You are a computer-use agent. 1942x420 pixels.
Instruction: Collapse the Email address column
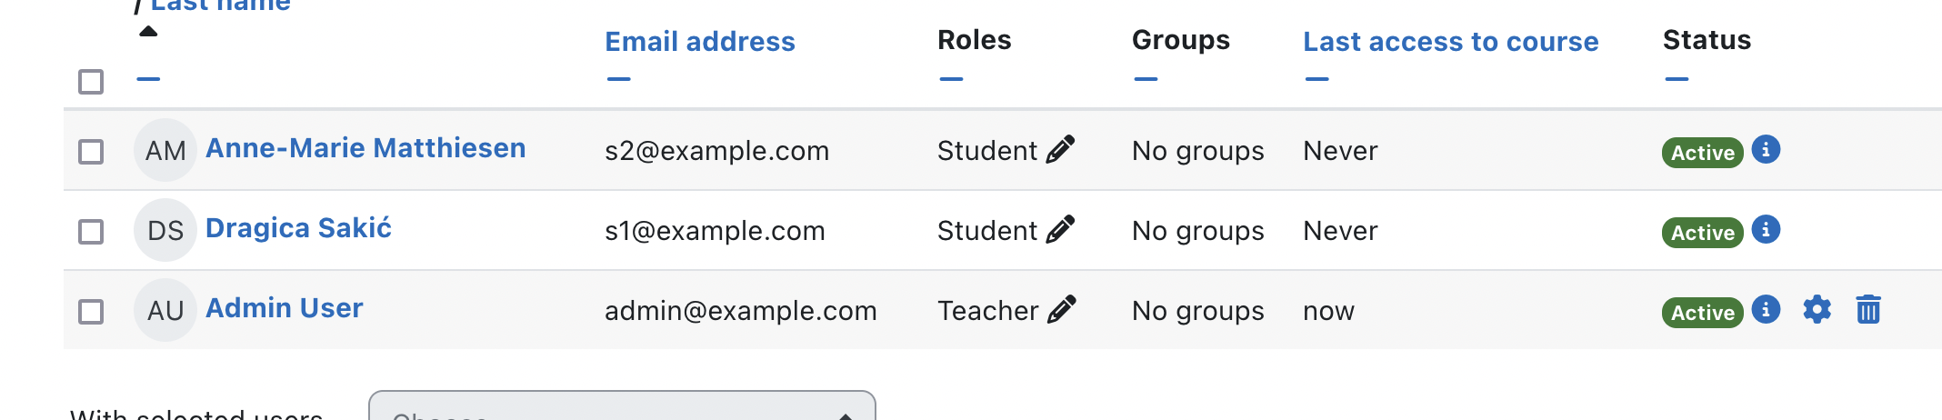pyautogui.click(x=619, y=79)
